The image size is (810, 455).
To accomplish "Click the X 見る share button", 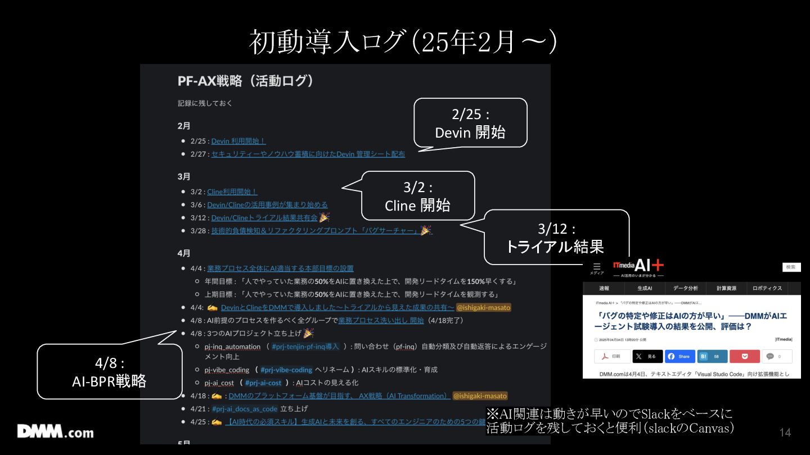I will [647, 356].
